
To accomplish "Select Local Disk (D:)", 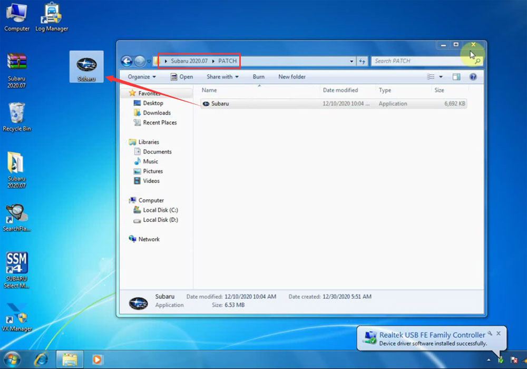I will [x=160, y=220].
